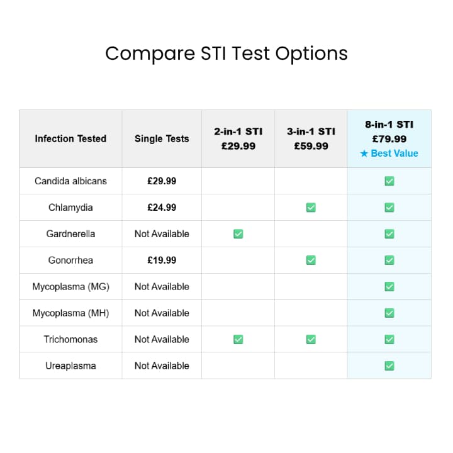Click the 3-in-1 checkmark for Gonorrhea
453x453 pixels.
point(311,260)
